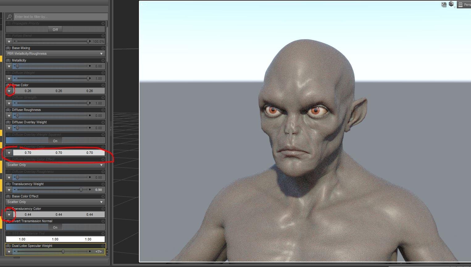Open the Perspective camera selector in viewport
The width and height of the screenshot is (471, 267).
(x=464, y=5)
